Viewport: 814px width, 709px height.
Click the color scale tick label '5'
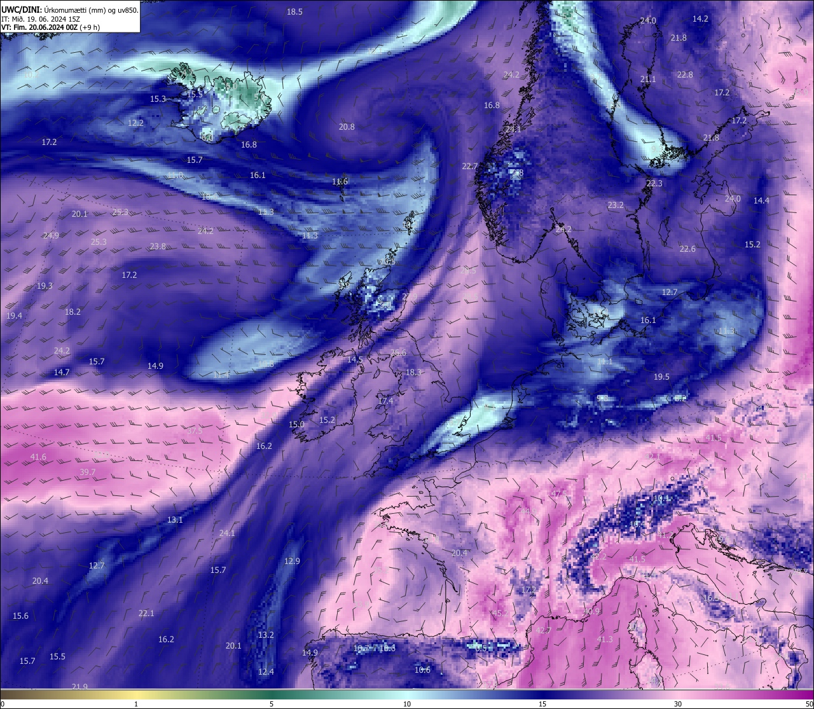tap(272, 704)
